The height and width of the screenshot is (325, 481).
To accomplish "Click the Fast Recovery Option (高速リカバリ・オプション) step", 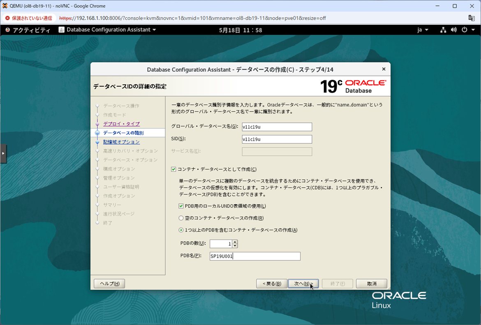I will [130, 151].
